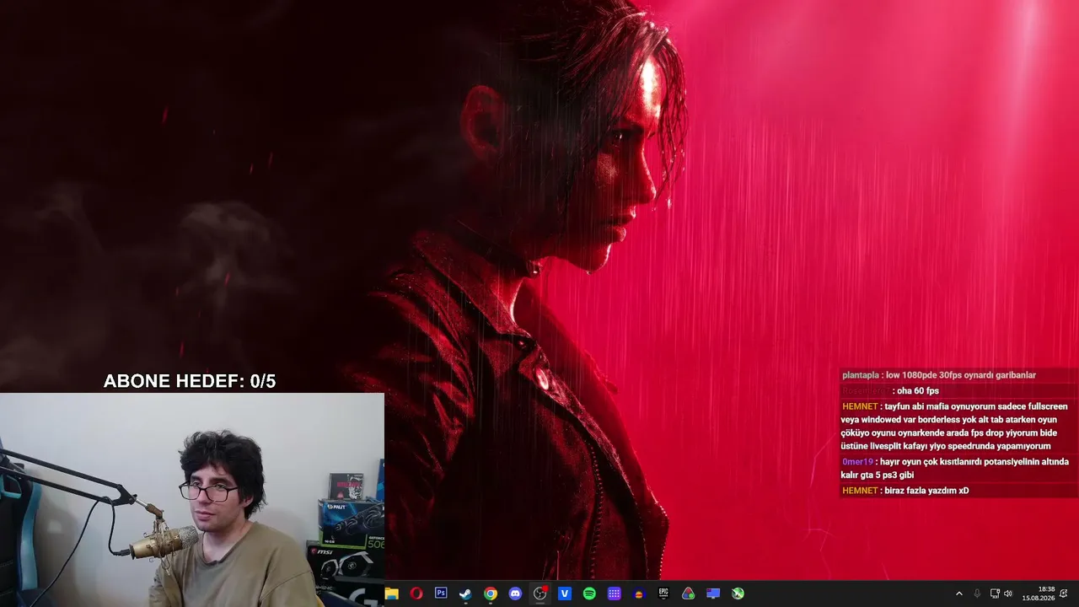1079x607 pixels.
Task: Show hidden system tray icons
Action: 959,594
